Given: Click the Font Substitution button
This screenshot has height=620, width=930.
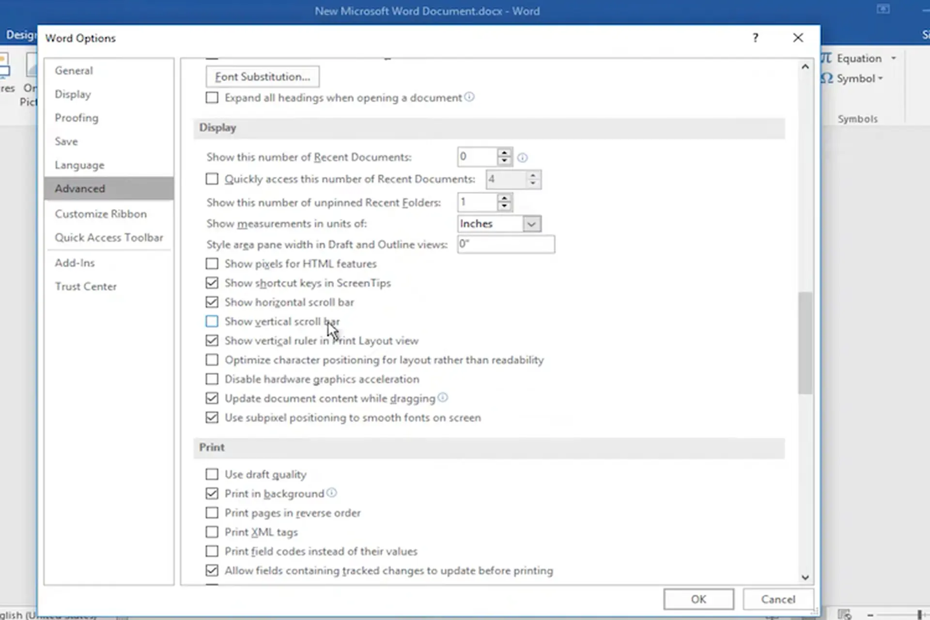Looking at the screenshot, I should 263,77.
